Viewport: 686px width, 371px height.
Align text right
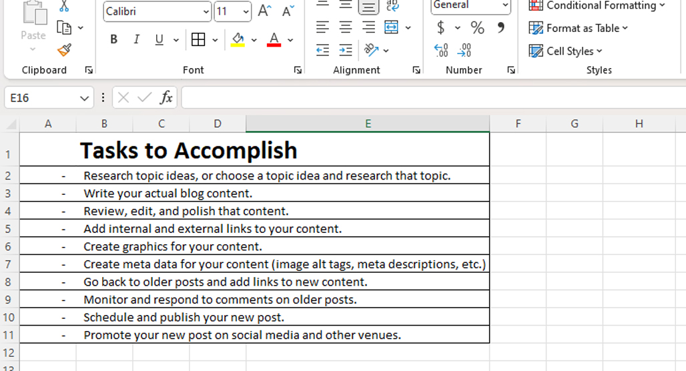click(x=368, y=27)
